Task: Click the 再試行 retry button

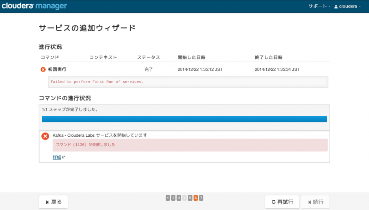Action: pos(282,202)
